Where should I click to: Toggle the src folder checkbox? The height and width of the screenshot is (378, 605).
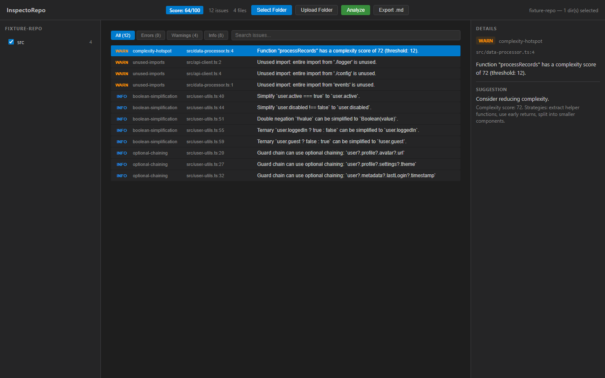coord(11,42)
